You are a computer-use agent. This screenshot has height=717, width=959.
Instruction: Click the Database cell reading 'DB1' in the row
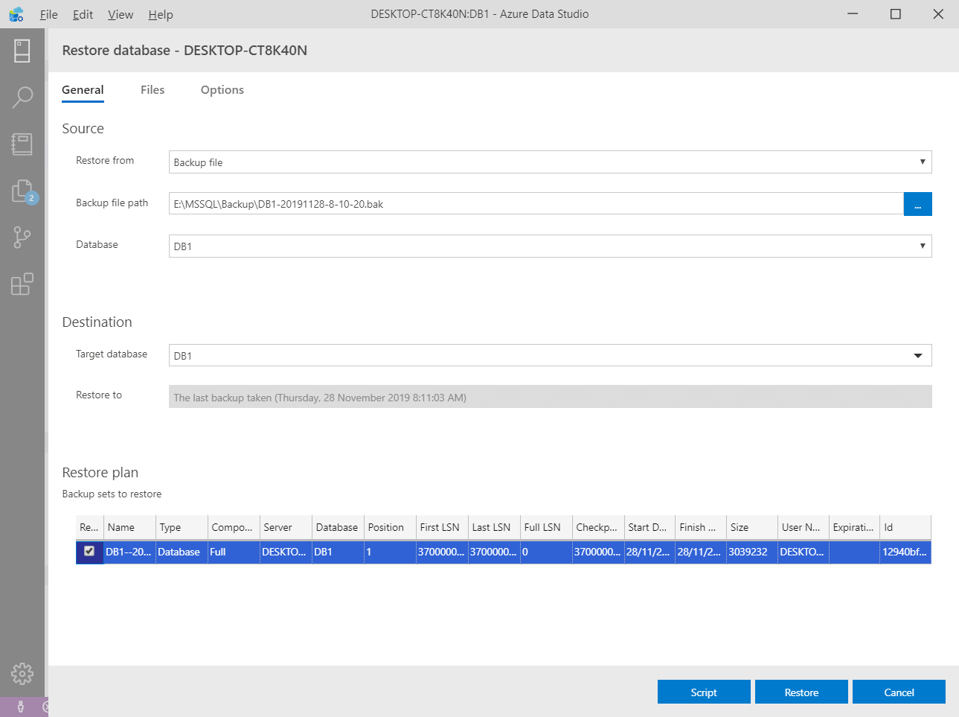(338, 552)
